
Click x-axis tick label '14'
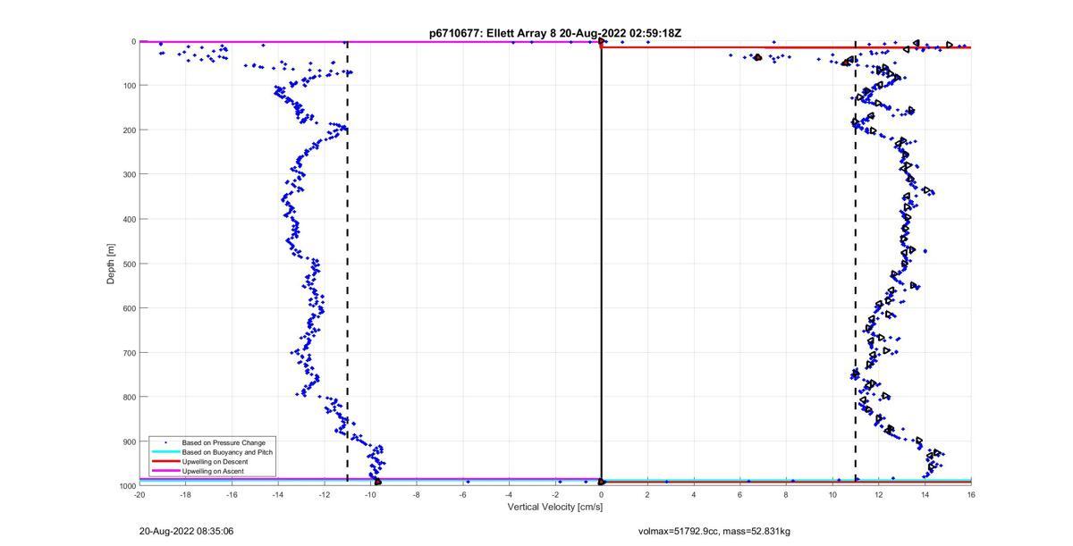(925, 494)
